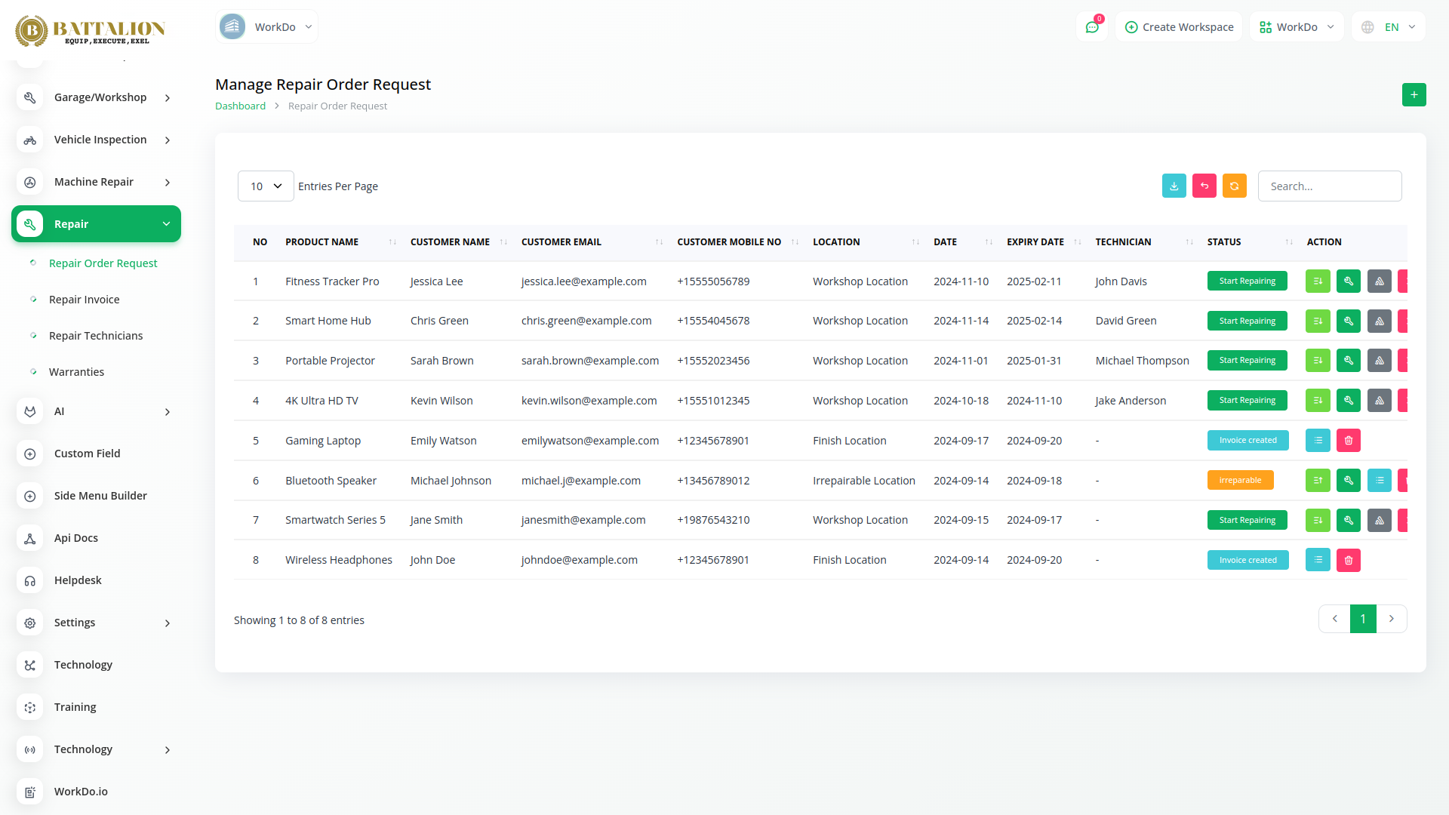The height and width of the screenshot is (815, 1449).
Task: Open Repair Invoice submenu item
Action: pyautogui.click(x=85, y=300)
